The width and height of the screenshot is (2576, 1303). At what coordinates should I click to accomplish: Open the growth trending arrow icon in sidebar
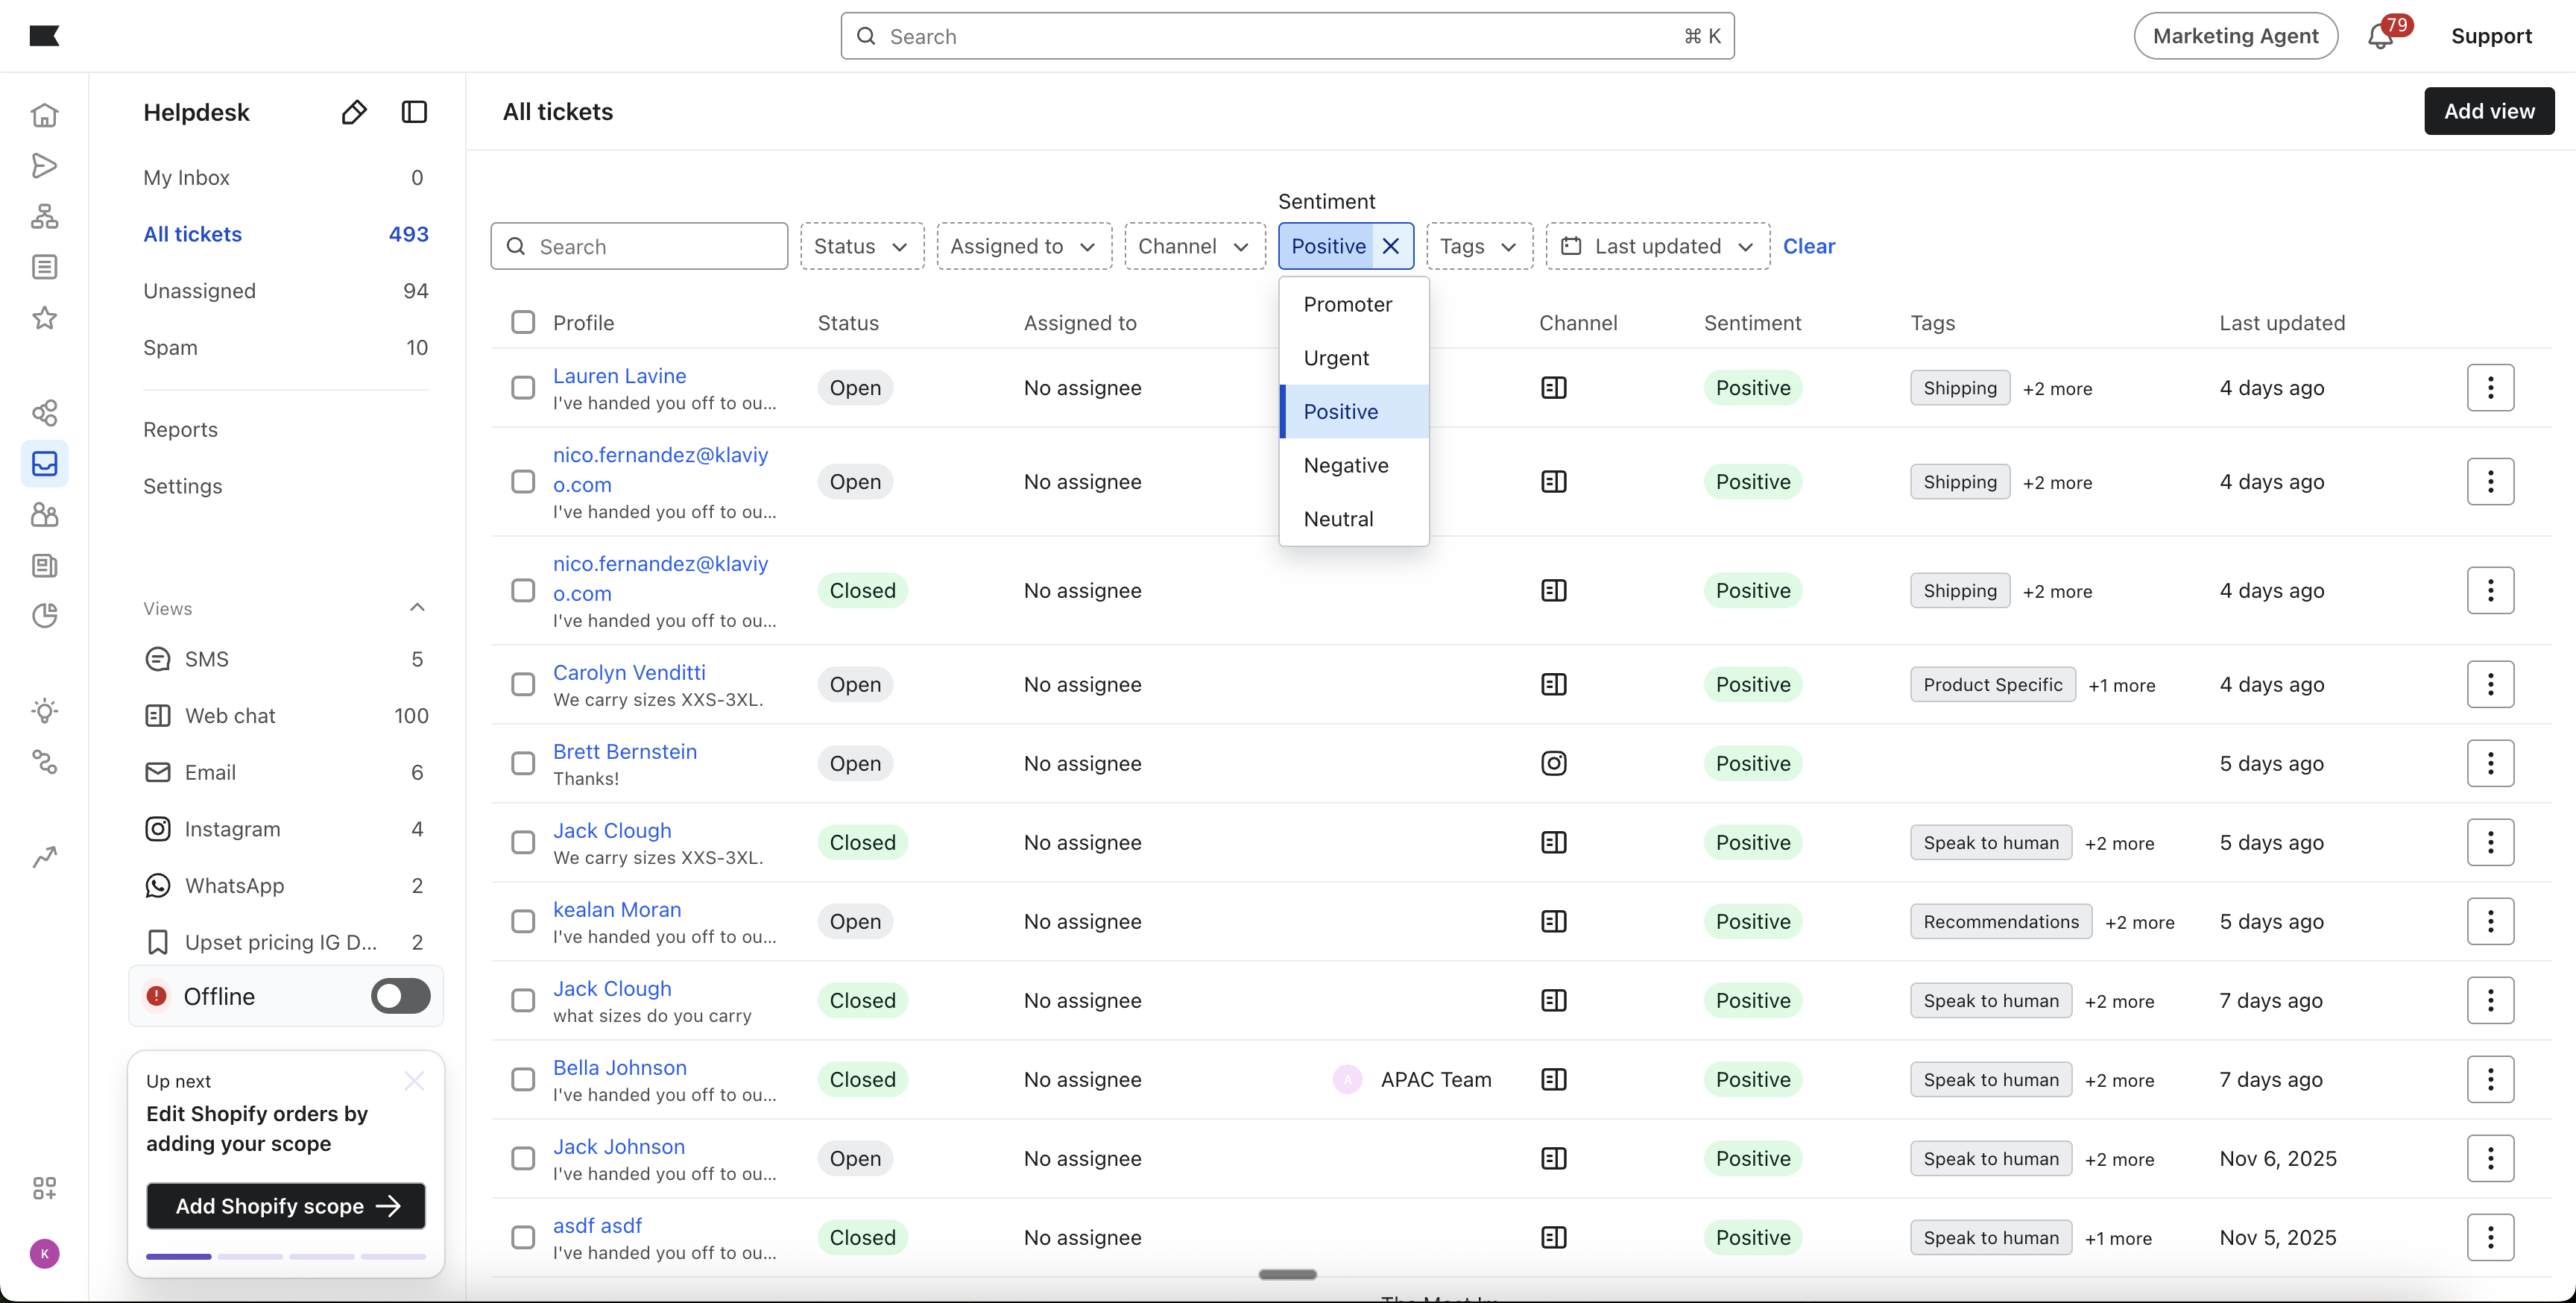[45, 857]
